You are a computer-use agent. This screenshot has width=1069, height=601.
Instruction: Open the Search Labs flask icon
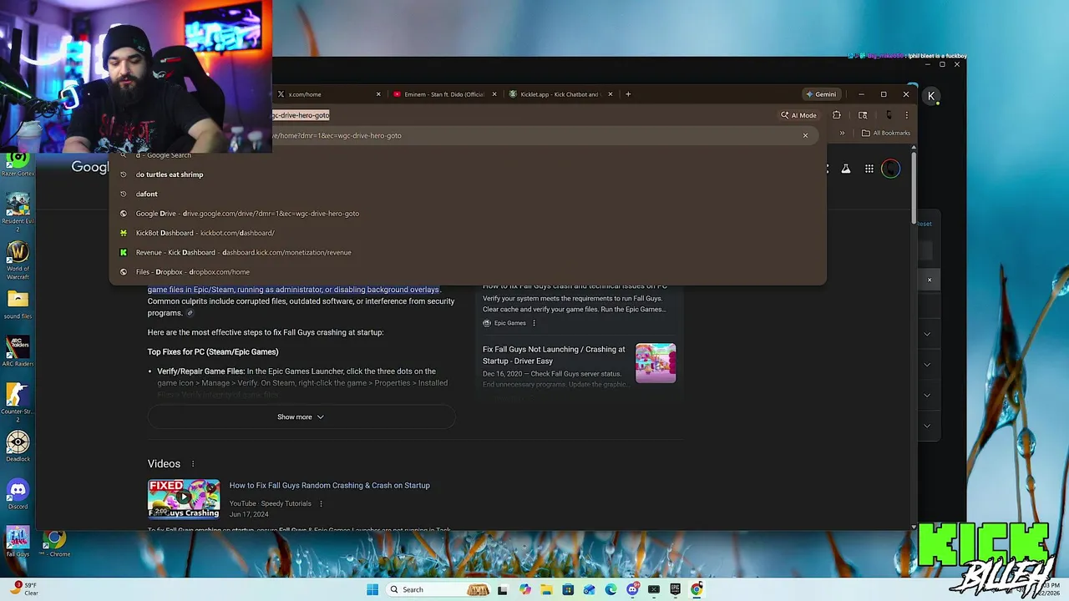pyautogui.click(x=845, y=169)
